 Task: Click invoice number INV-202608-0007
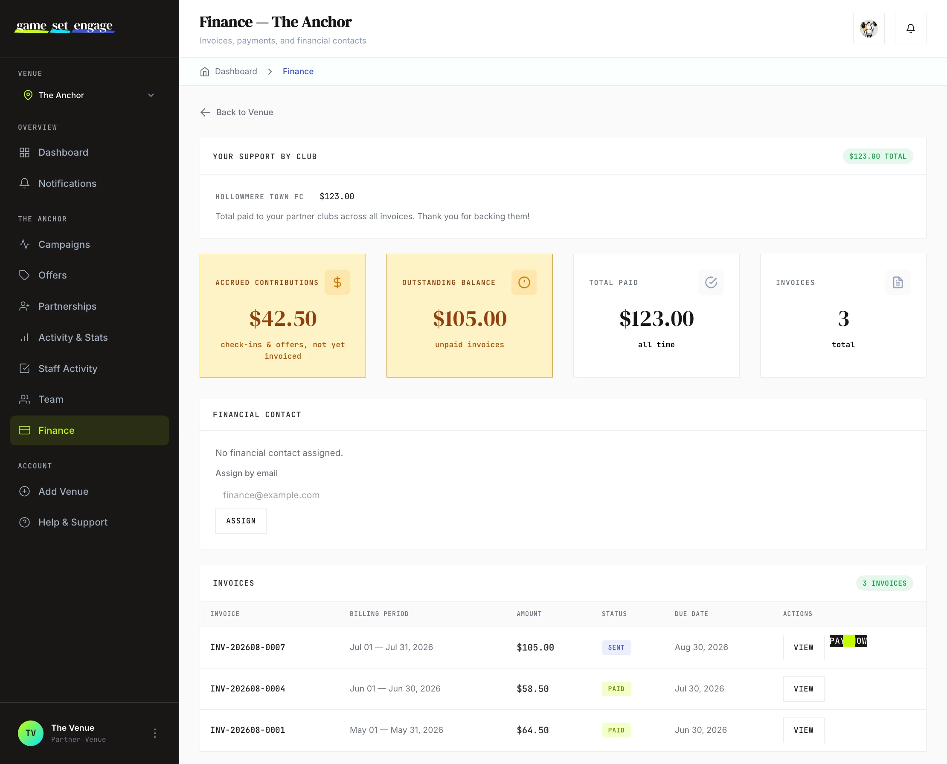click(248, 648)
